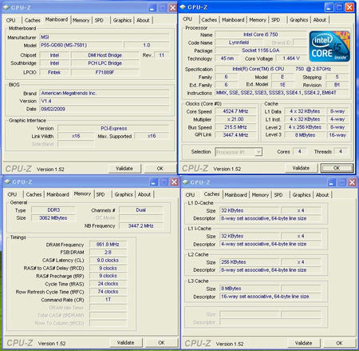Open the Processor #1 selection dropdown
The image size is (359, 351).
[258, 152]
